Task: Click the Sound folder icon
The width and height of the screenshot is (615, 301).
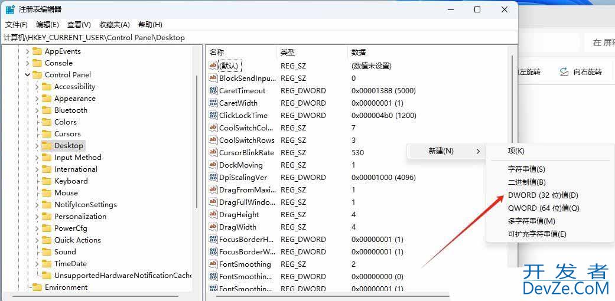Action: pyautogui.click(x=47, y=251)
